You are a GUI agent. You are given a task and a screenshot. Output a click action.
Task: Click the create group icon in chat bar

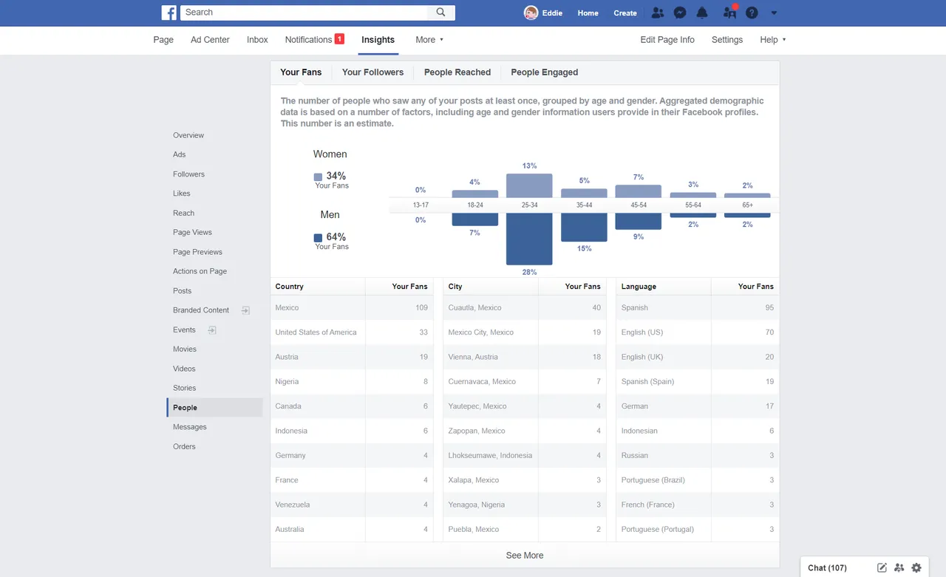point(899,567)
